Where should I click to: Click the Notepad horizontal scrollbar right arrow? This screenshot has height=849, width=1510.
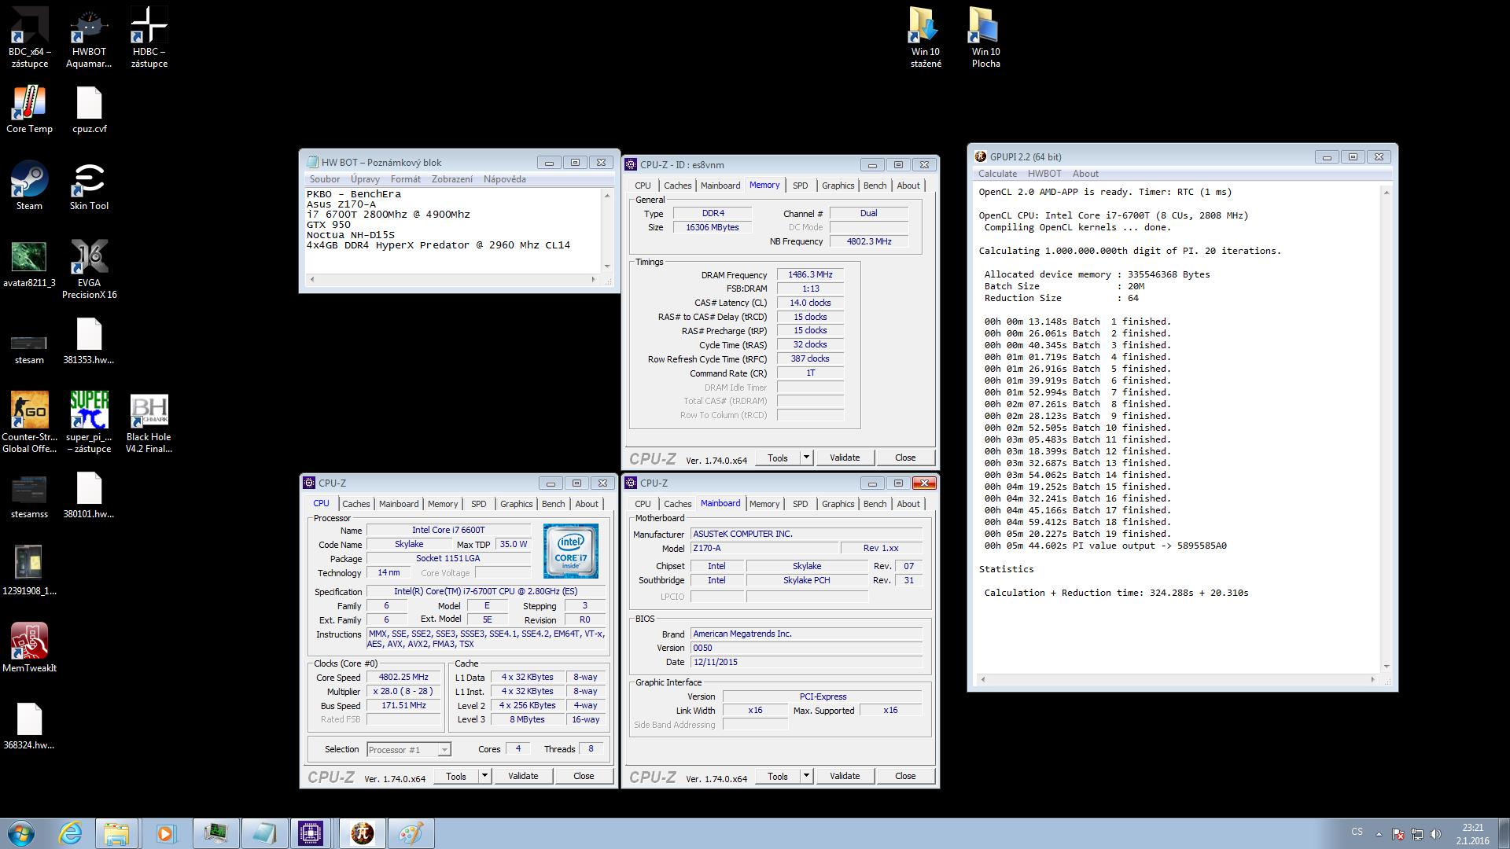point(593,279)
